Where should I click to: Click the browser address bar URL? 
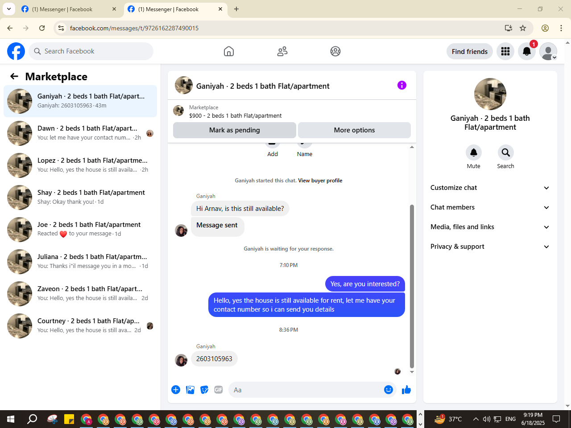coord(134,28)
